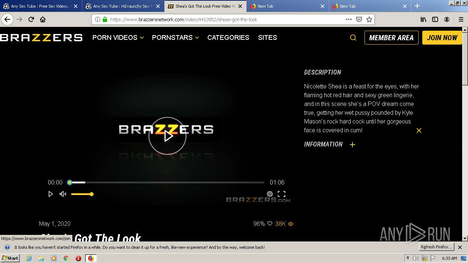The width and height of the screenshot is (468, 263).
Task: Click the Member Area button
Action: pos(391,38)
